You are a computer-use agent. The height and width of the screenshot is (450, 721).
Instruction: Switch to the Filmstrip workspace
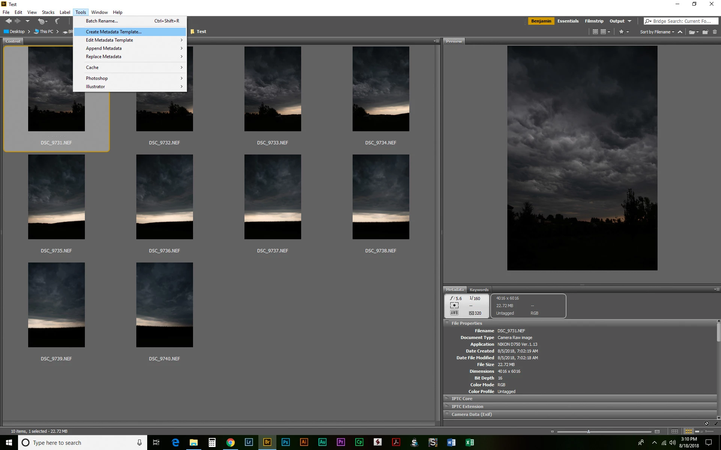[594, 21]
